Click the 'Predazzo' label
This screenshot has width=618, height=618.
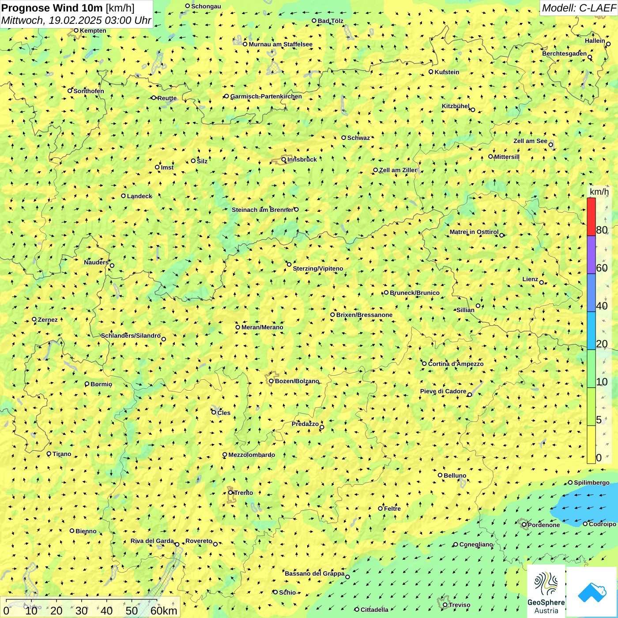point(305,424)
